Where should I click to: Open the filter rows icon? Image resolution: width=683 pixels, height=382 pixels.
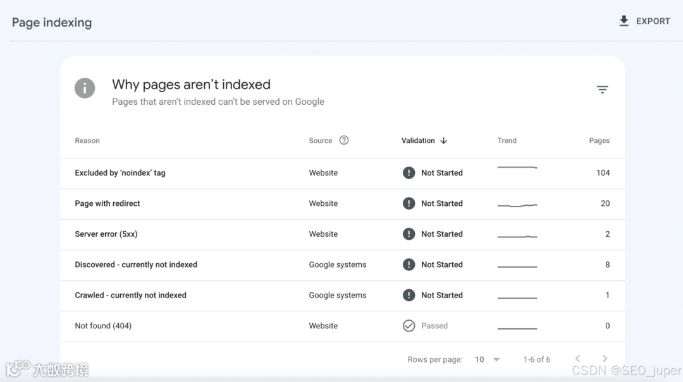(602, 90)
